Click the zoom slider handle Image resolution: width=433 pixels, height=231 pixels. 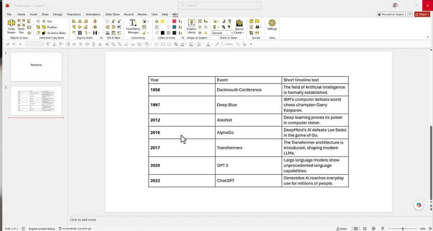click(x=403, y=228)
